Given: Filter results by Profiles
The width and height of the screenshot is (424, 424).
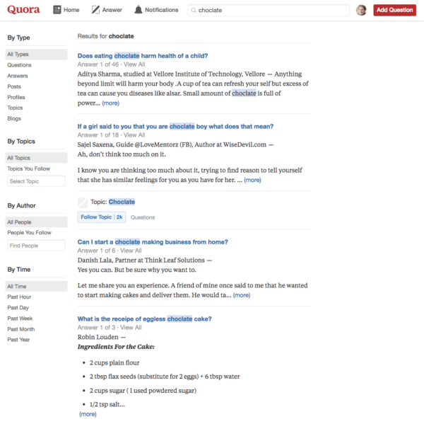Looking at the screenshot, I should click(x=16, y=97).
